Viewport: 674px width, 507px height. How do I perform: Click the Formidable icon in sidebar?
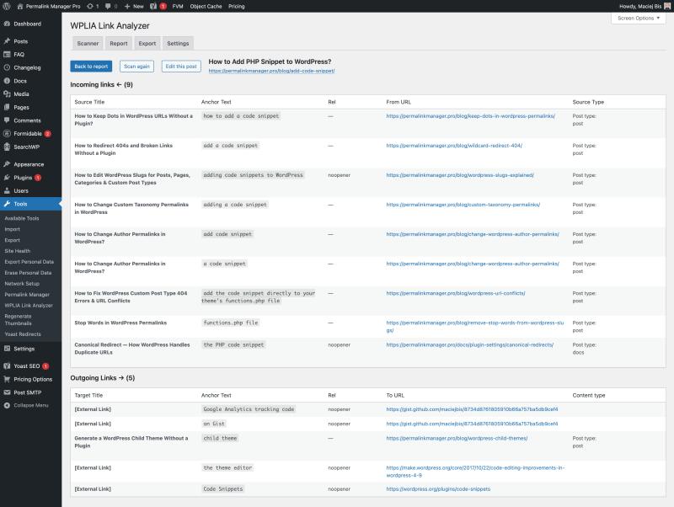pos(7,134)
